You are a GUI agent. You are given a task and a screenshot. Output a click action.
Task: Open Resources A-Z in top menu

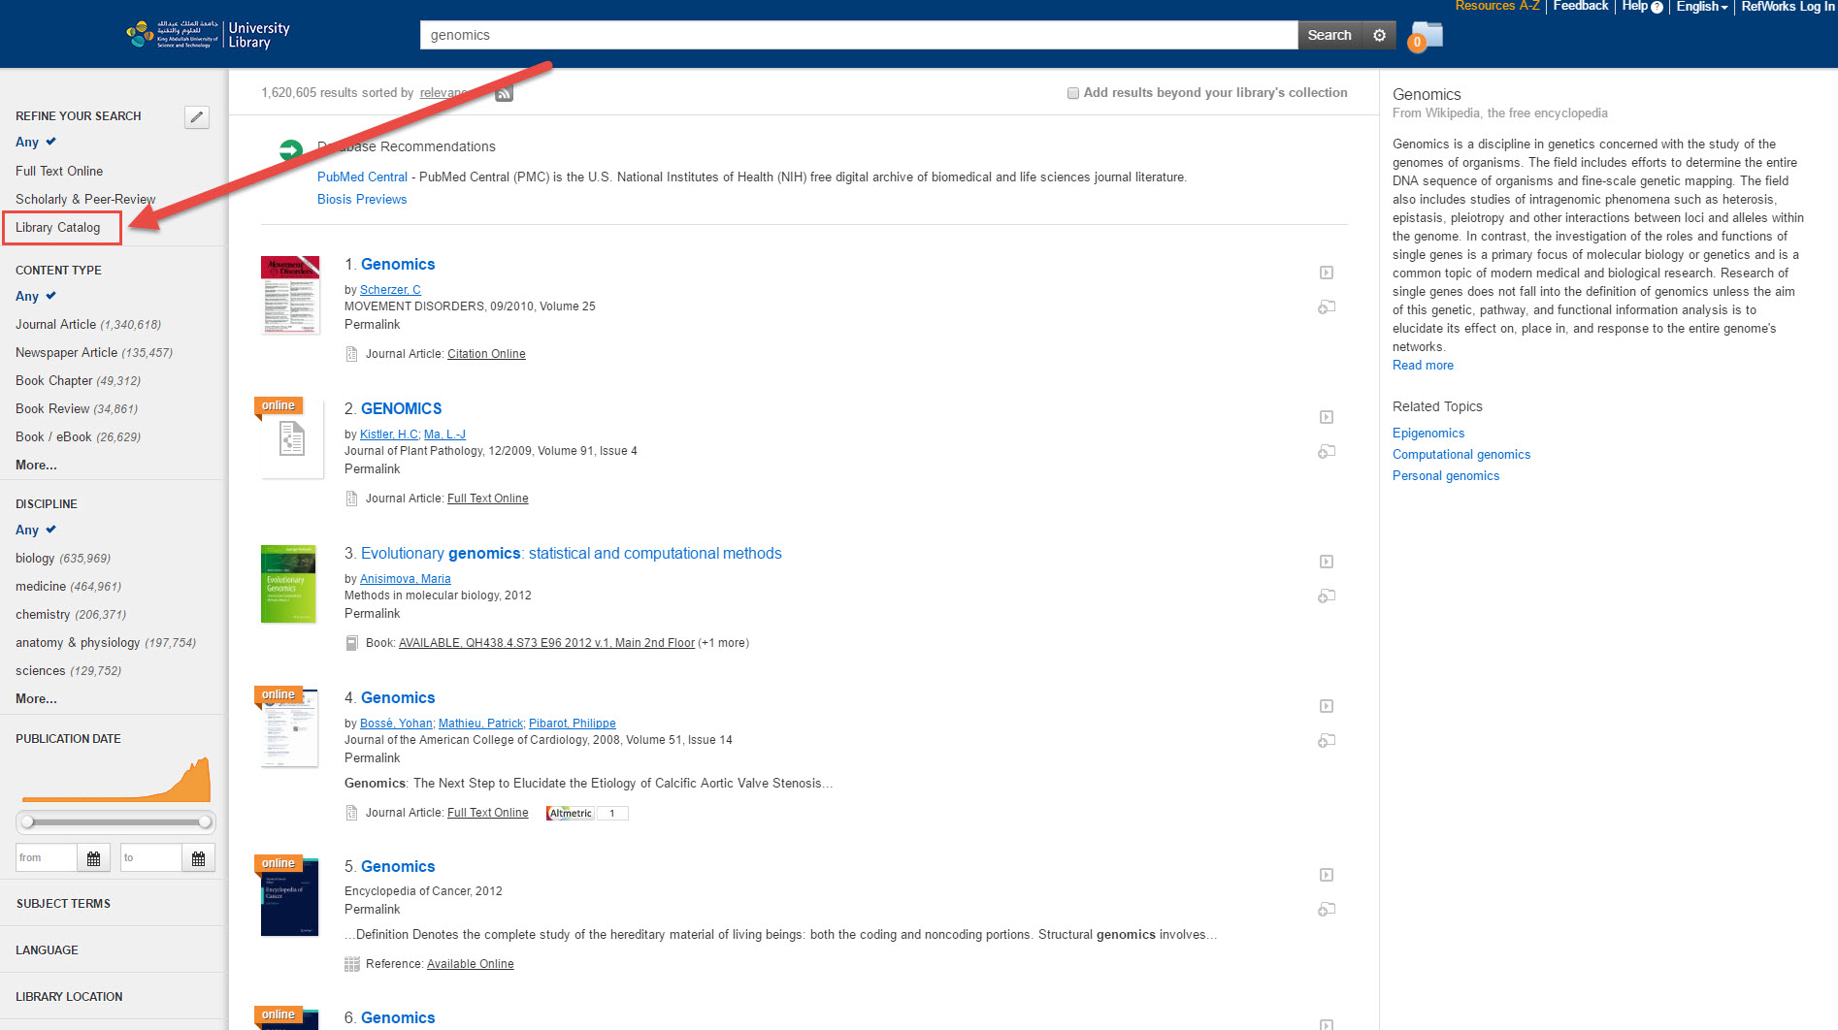coord(1496,7)
